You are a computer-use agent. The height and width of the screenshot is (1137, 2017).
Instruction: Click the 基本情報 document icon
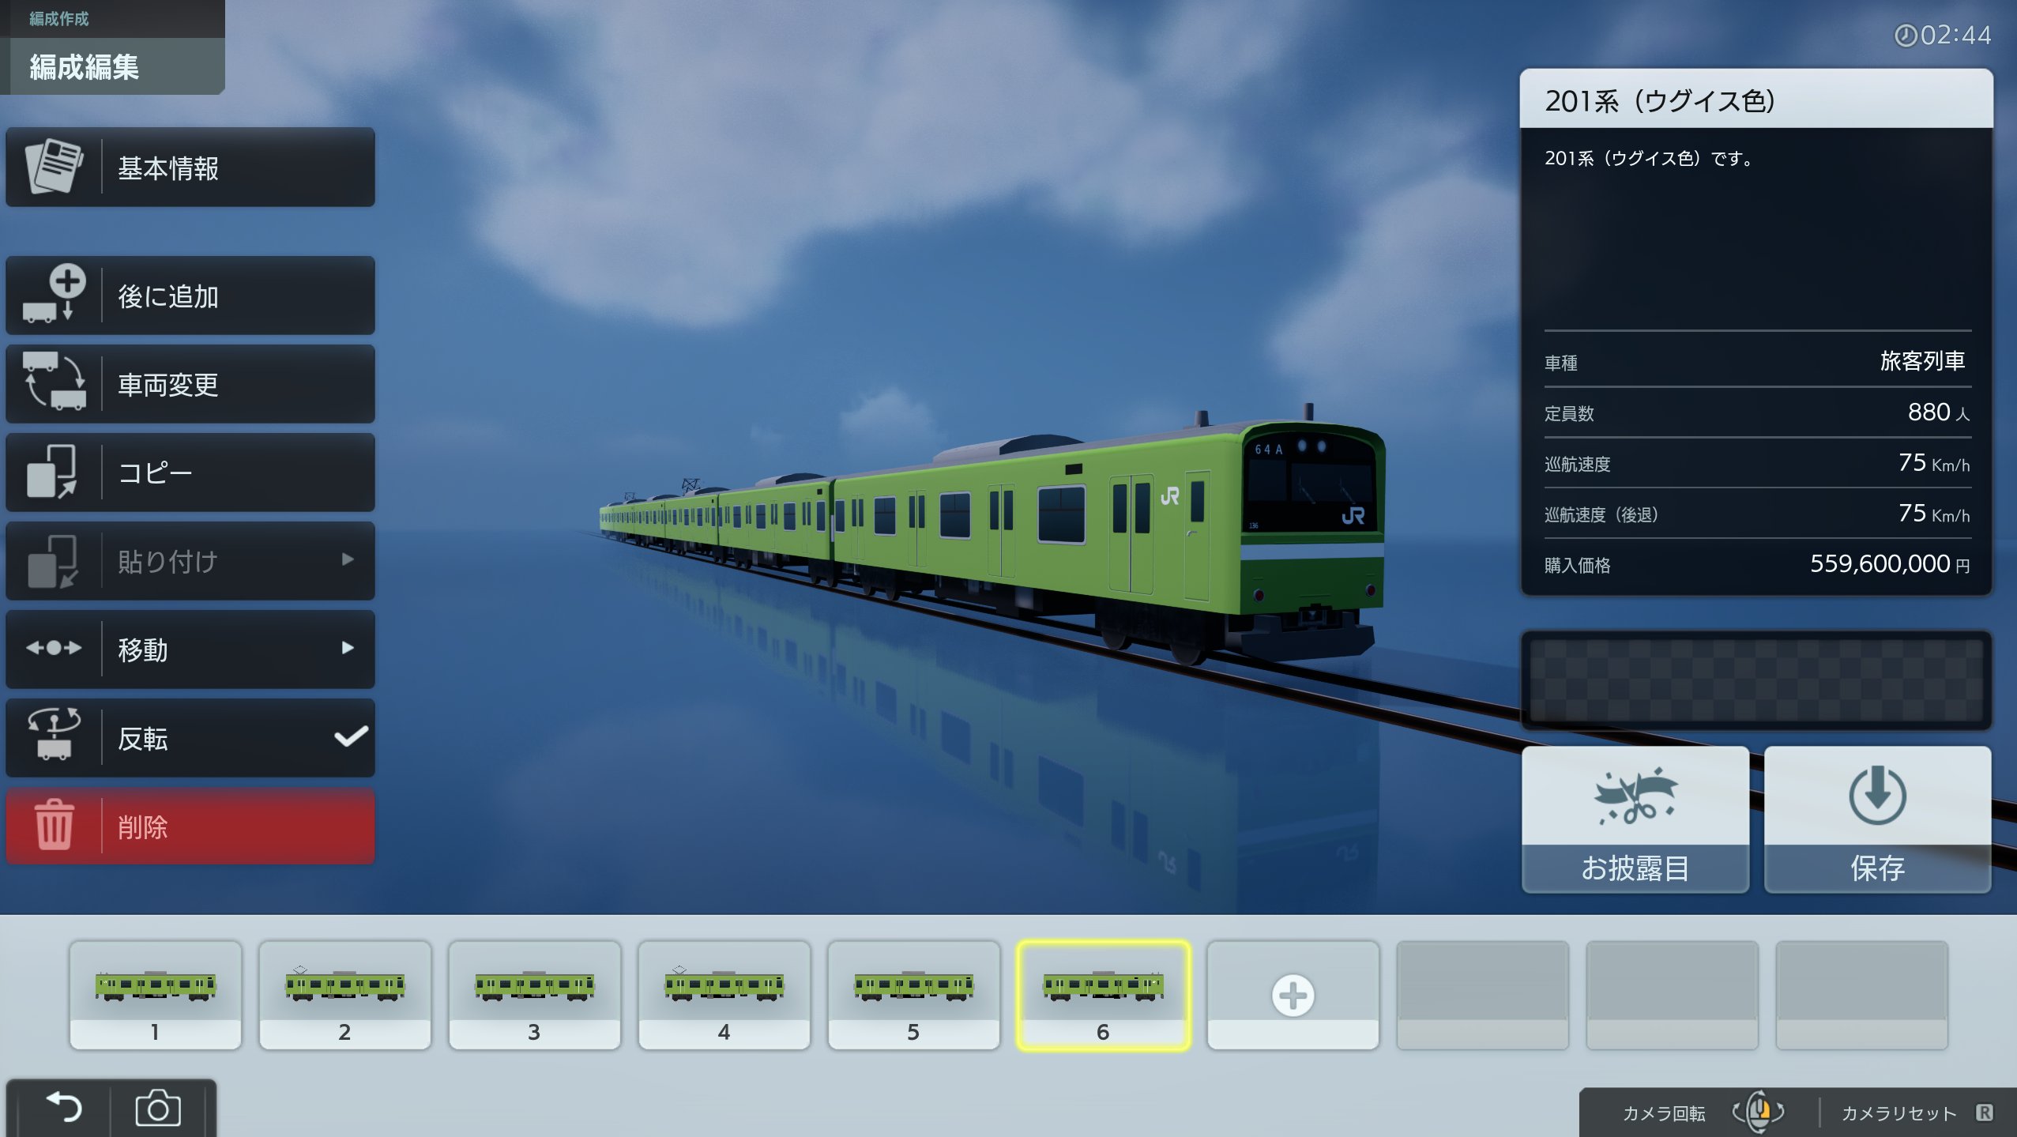coord(54,167)
